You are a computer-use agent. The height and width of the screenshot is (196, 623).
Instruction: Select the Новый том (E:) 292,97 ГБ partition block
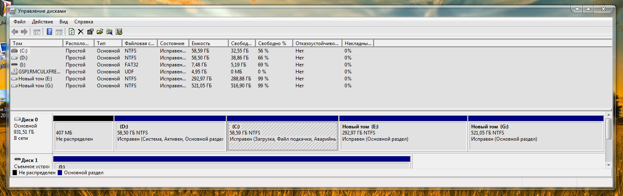click(403, 133)
